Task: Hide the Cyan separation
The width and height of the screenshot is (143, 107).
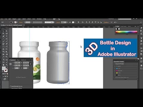Action: (x=115, y=68)
